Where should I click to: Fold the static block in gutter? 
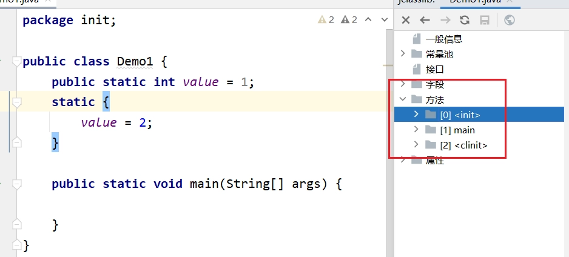[16, 103]
